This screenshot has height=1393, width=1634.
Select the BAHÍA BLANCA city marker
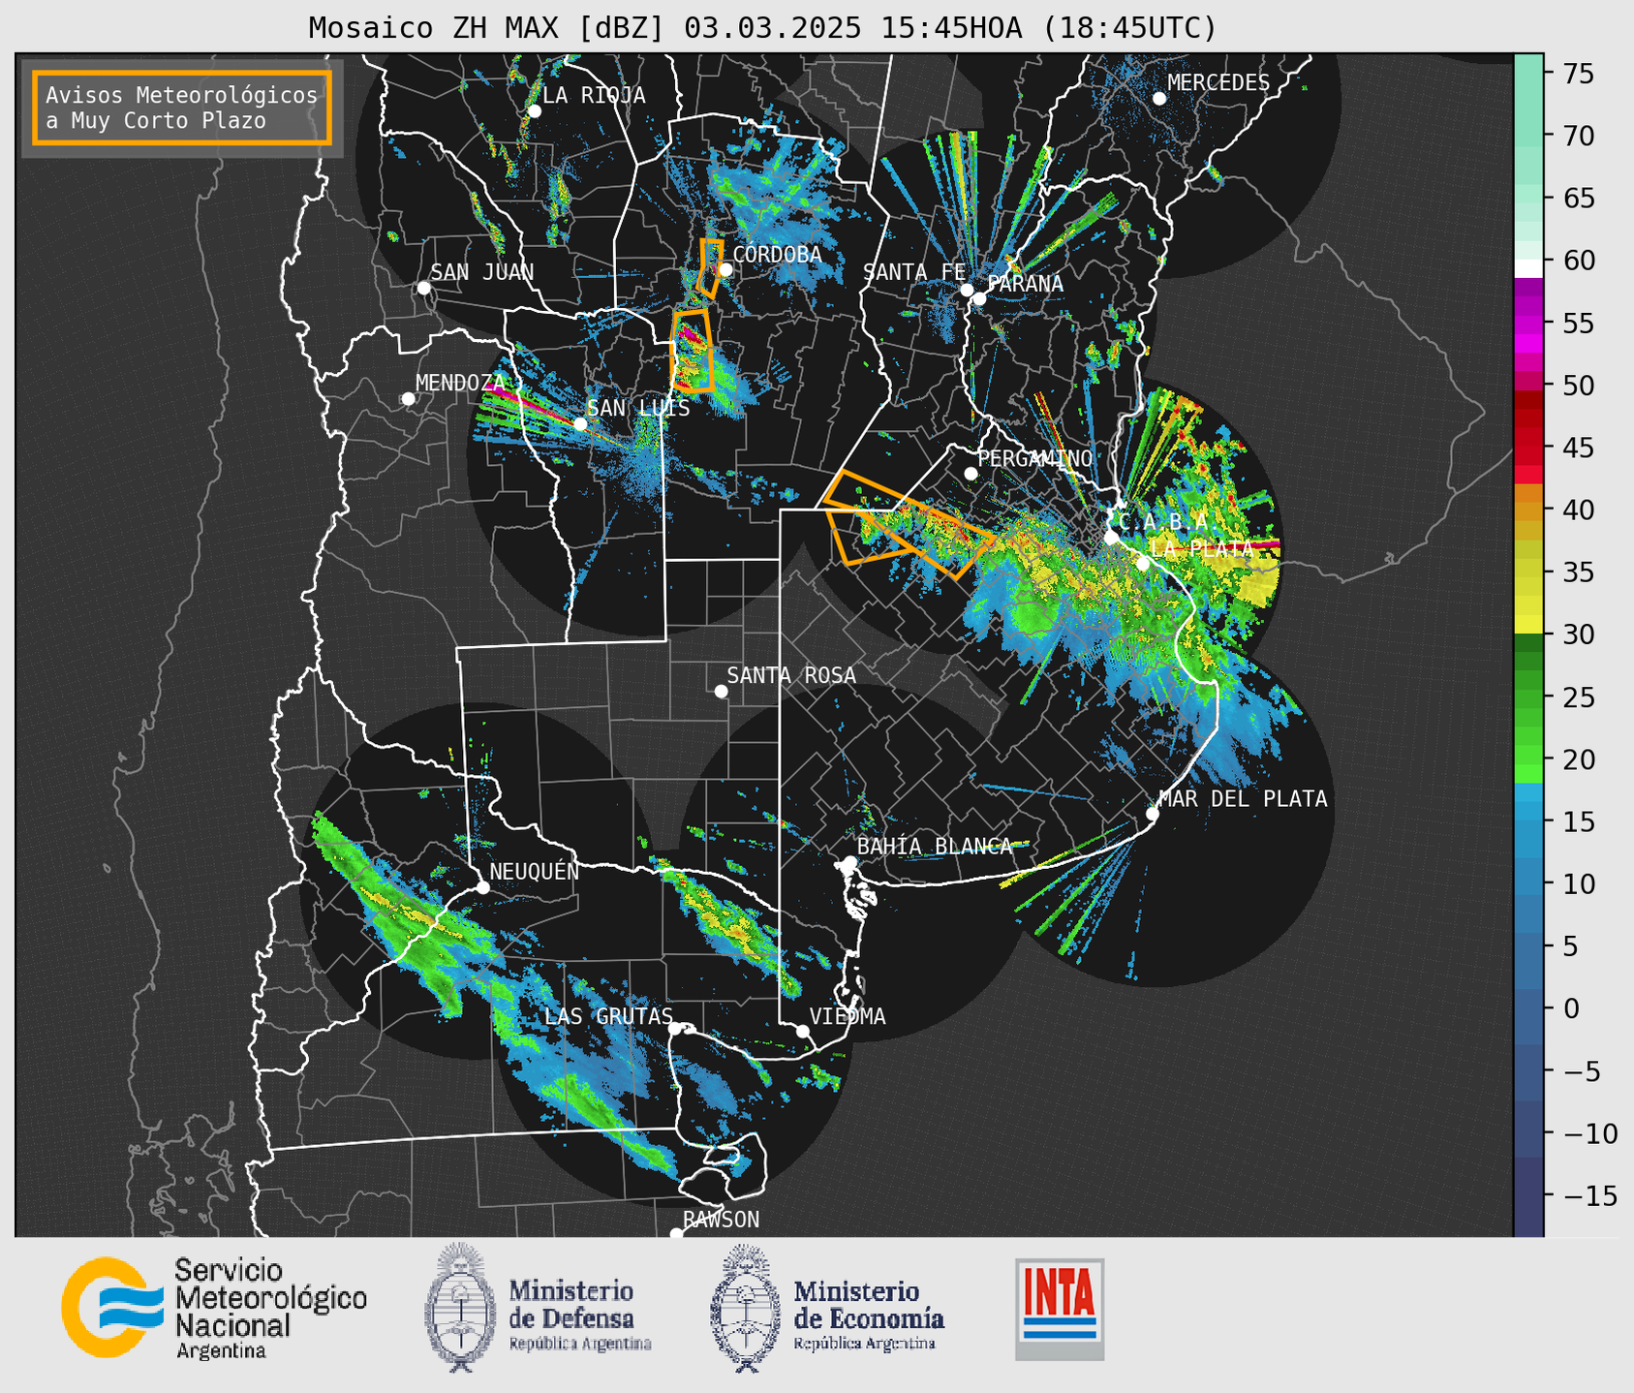tap(850, 862)
